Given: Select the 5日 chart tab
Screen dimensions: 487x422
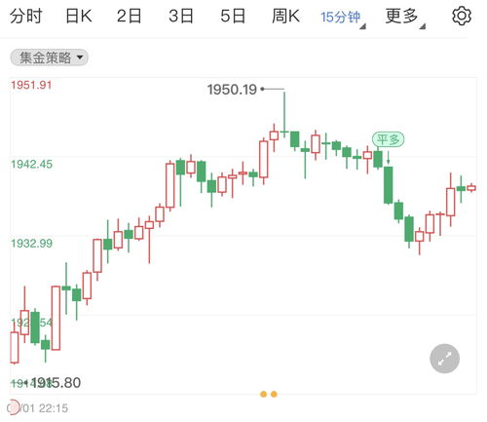Looking at the screenshot, I should pyautogui.click(x=233, y=16).
